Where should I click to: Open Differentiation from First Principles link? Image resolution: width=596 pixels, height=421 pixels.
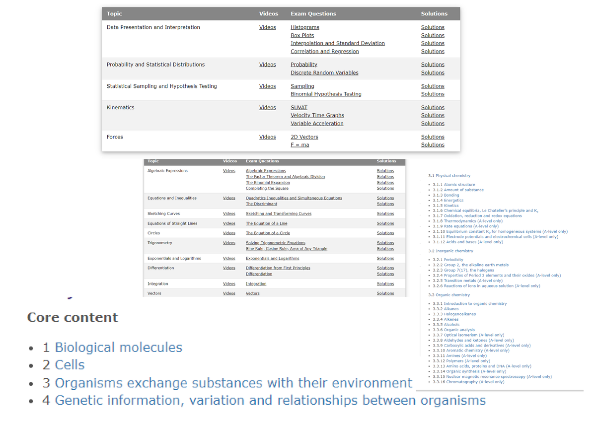coord(278,268)
